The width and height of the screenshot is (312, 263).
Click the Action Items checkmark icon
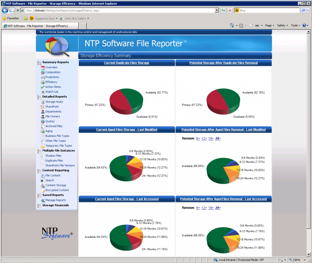[43, 87]
